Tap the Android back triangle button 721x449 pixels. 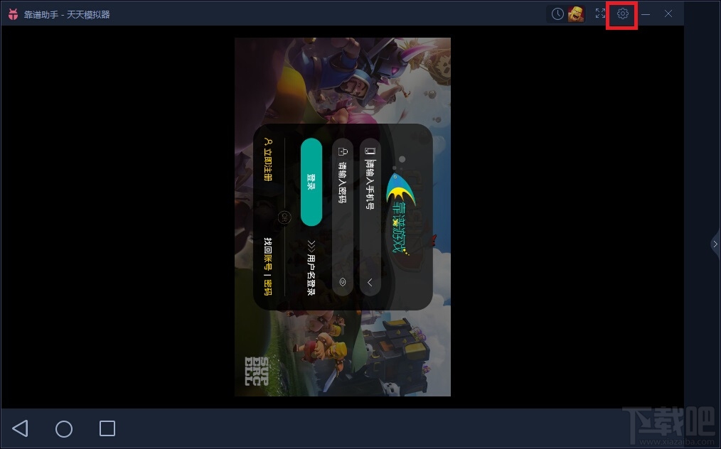20,428
